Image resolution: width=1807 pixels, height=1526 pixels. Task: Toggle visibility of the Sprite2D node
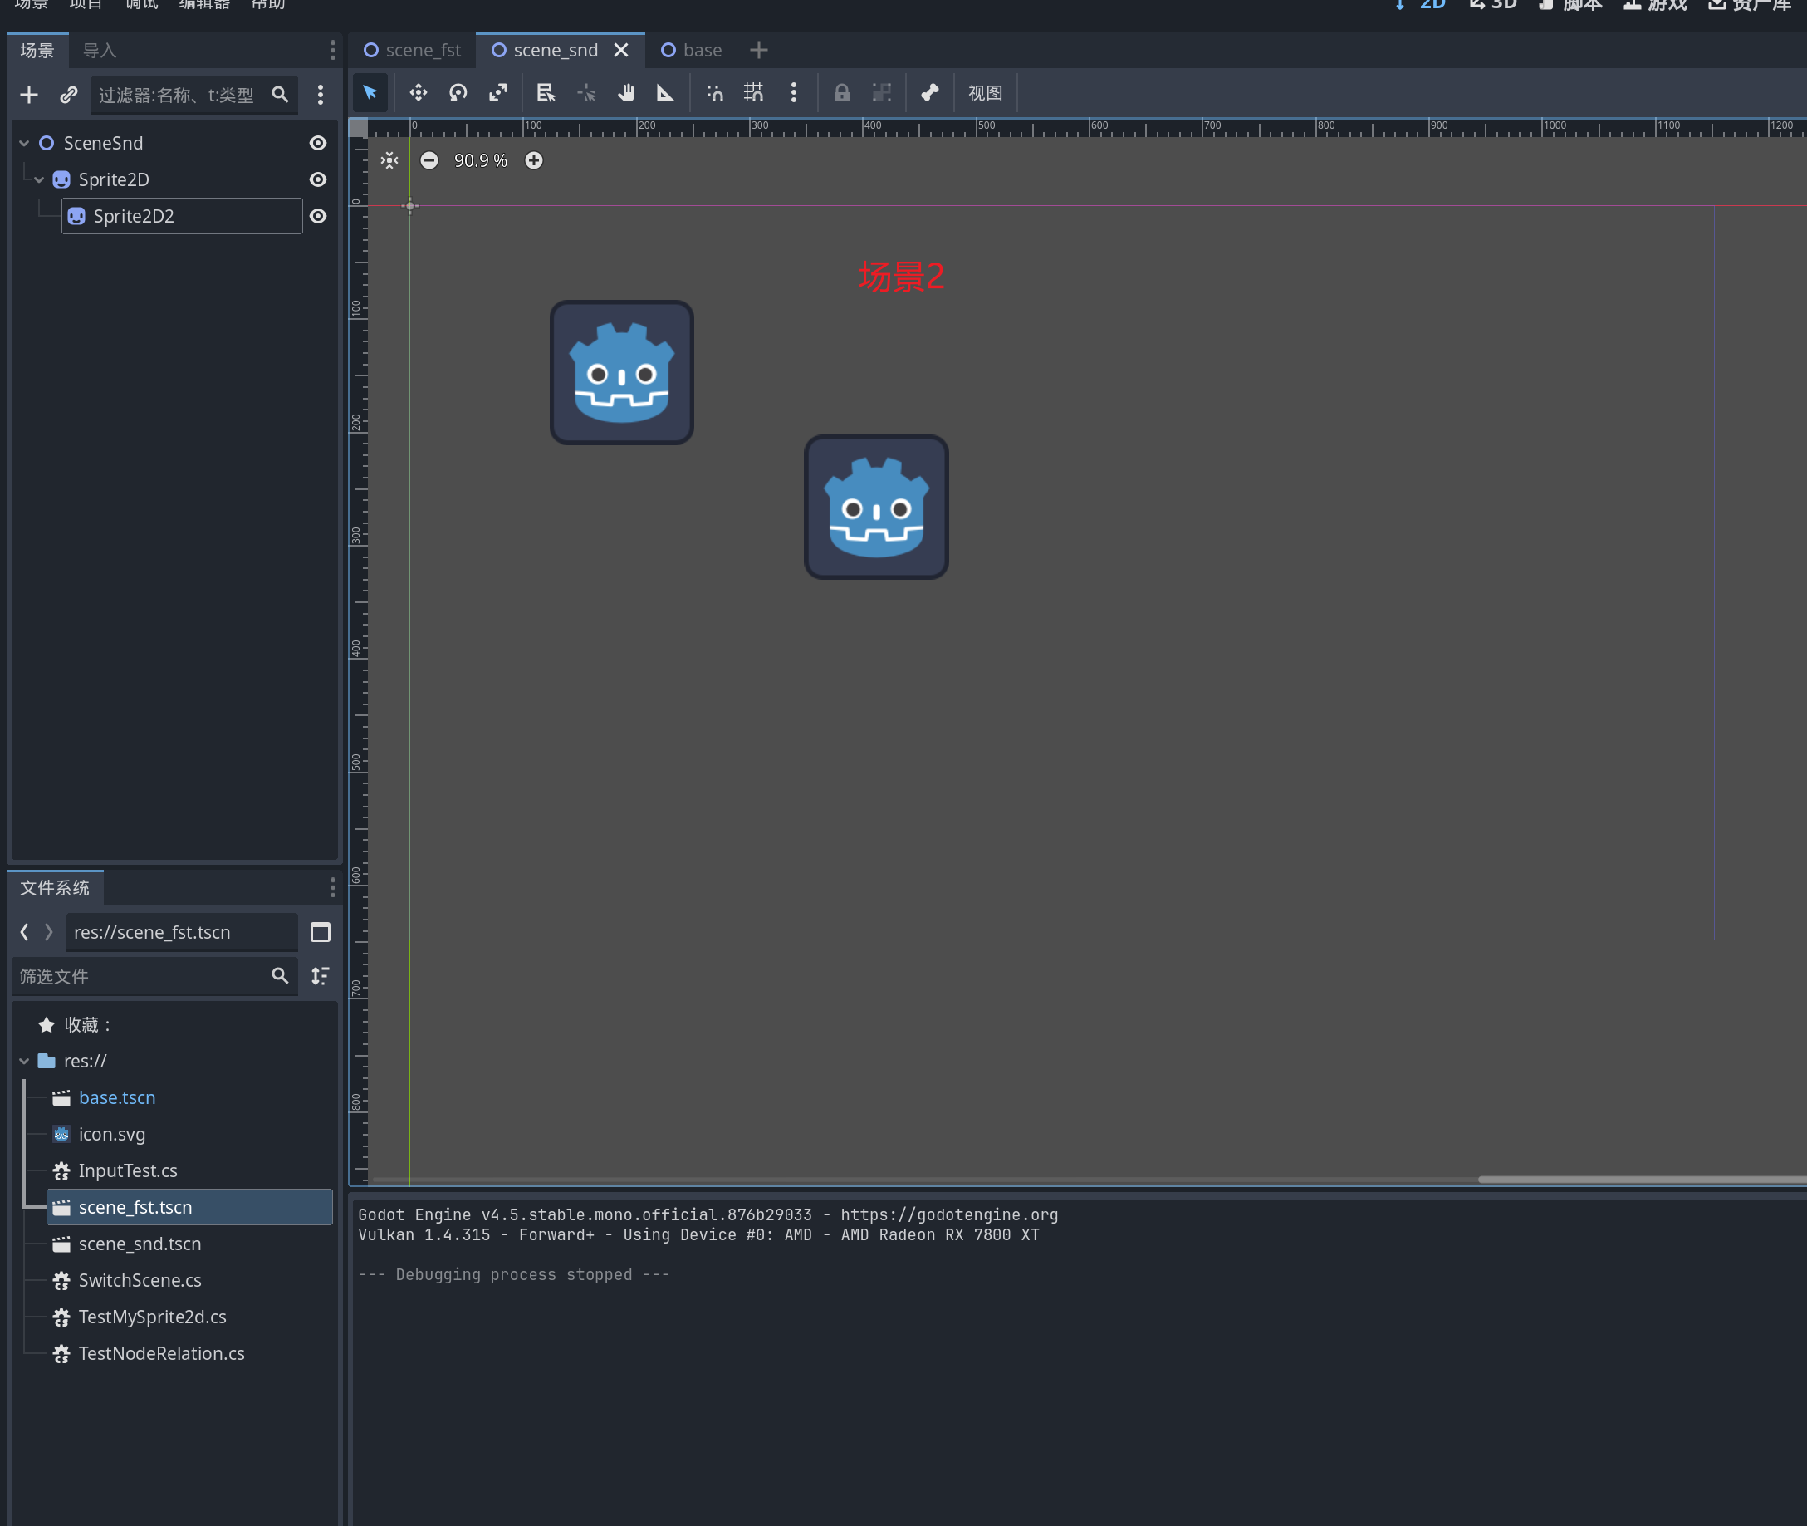(318, 179)
